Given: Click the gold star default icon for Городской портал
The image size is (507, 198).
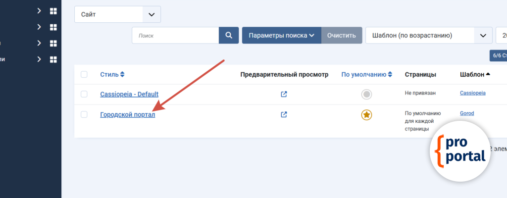Looking at the screenshot, I should point(366,115).
